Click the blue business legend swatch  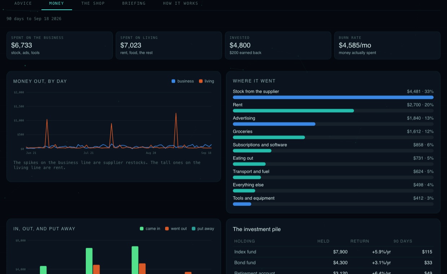173,81
